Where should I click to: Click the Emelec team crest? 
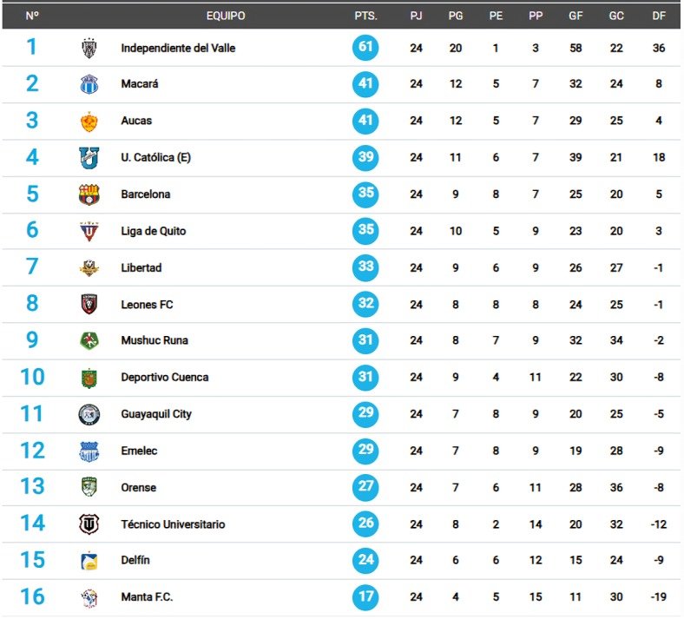pos(89,451)
